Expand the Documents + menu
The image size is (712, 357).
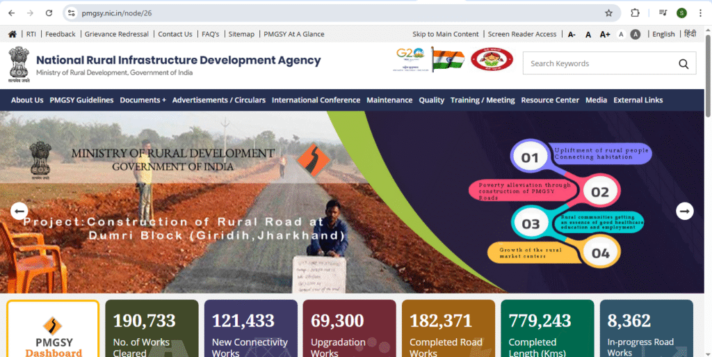[143, 100]
